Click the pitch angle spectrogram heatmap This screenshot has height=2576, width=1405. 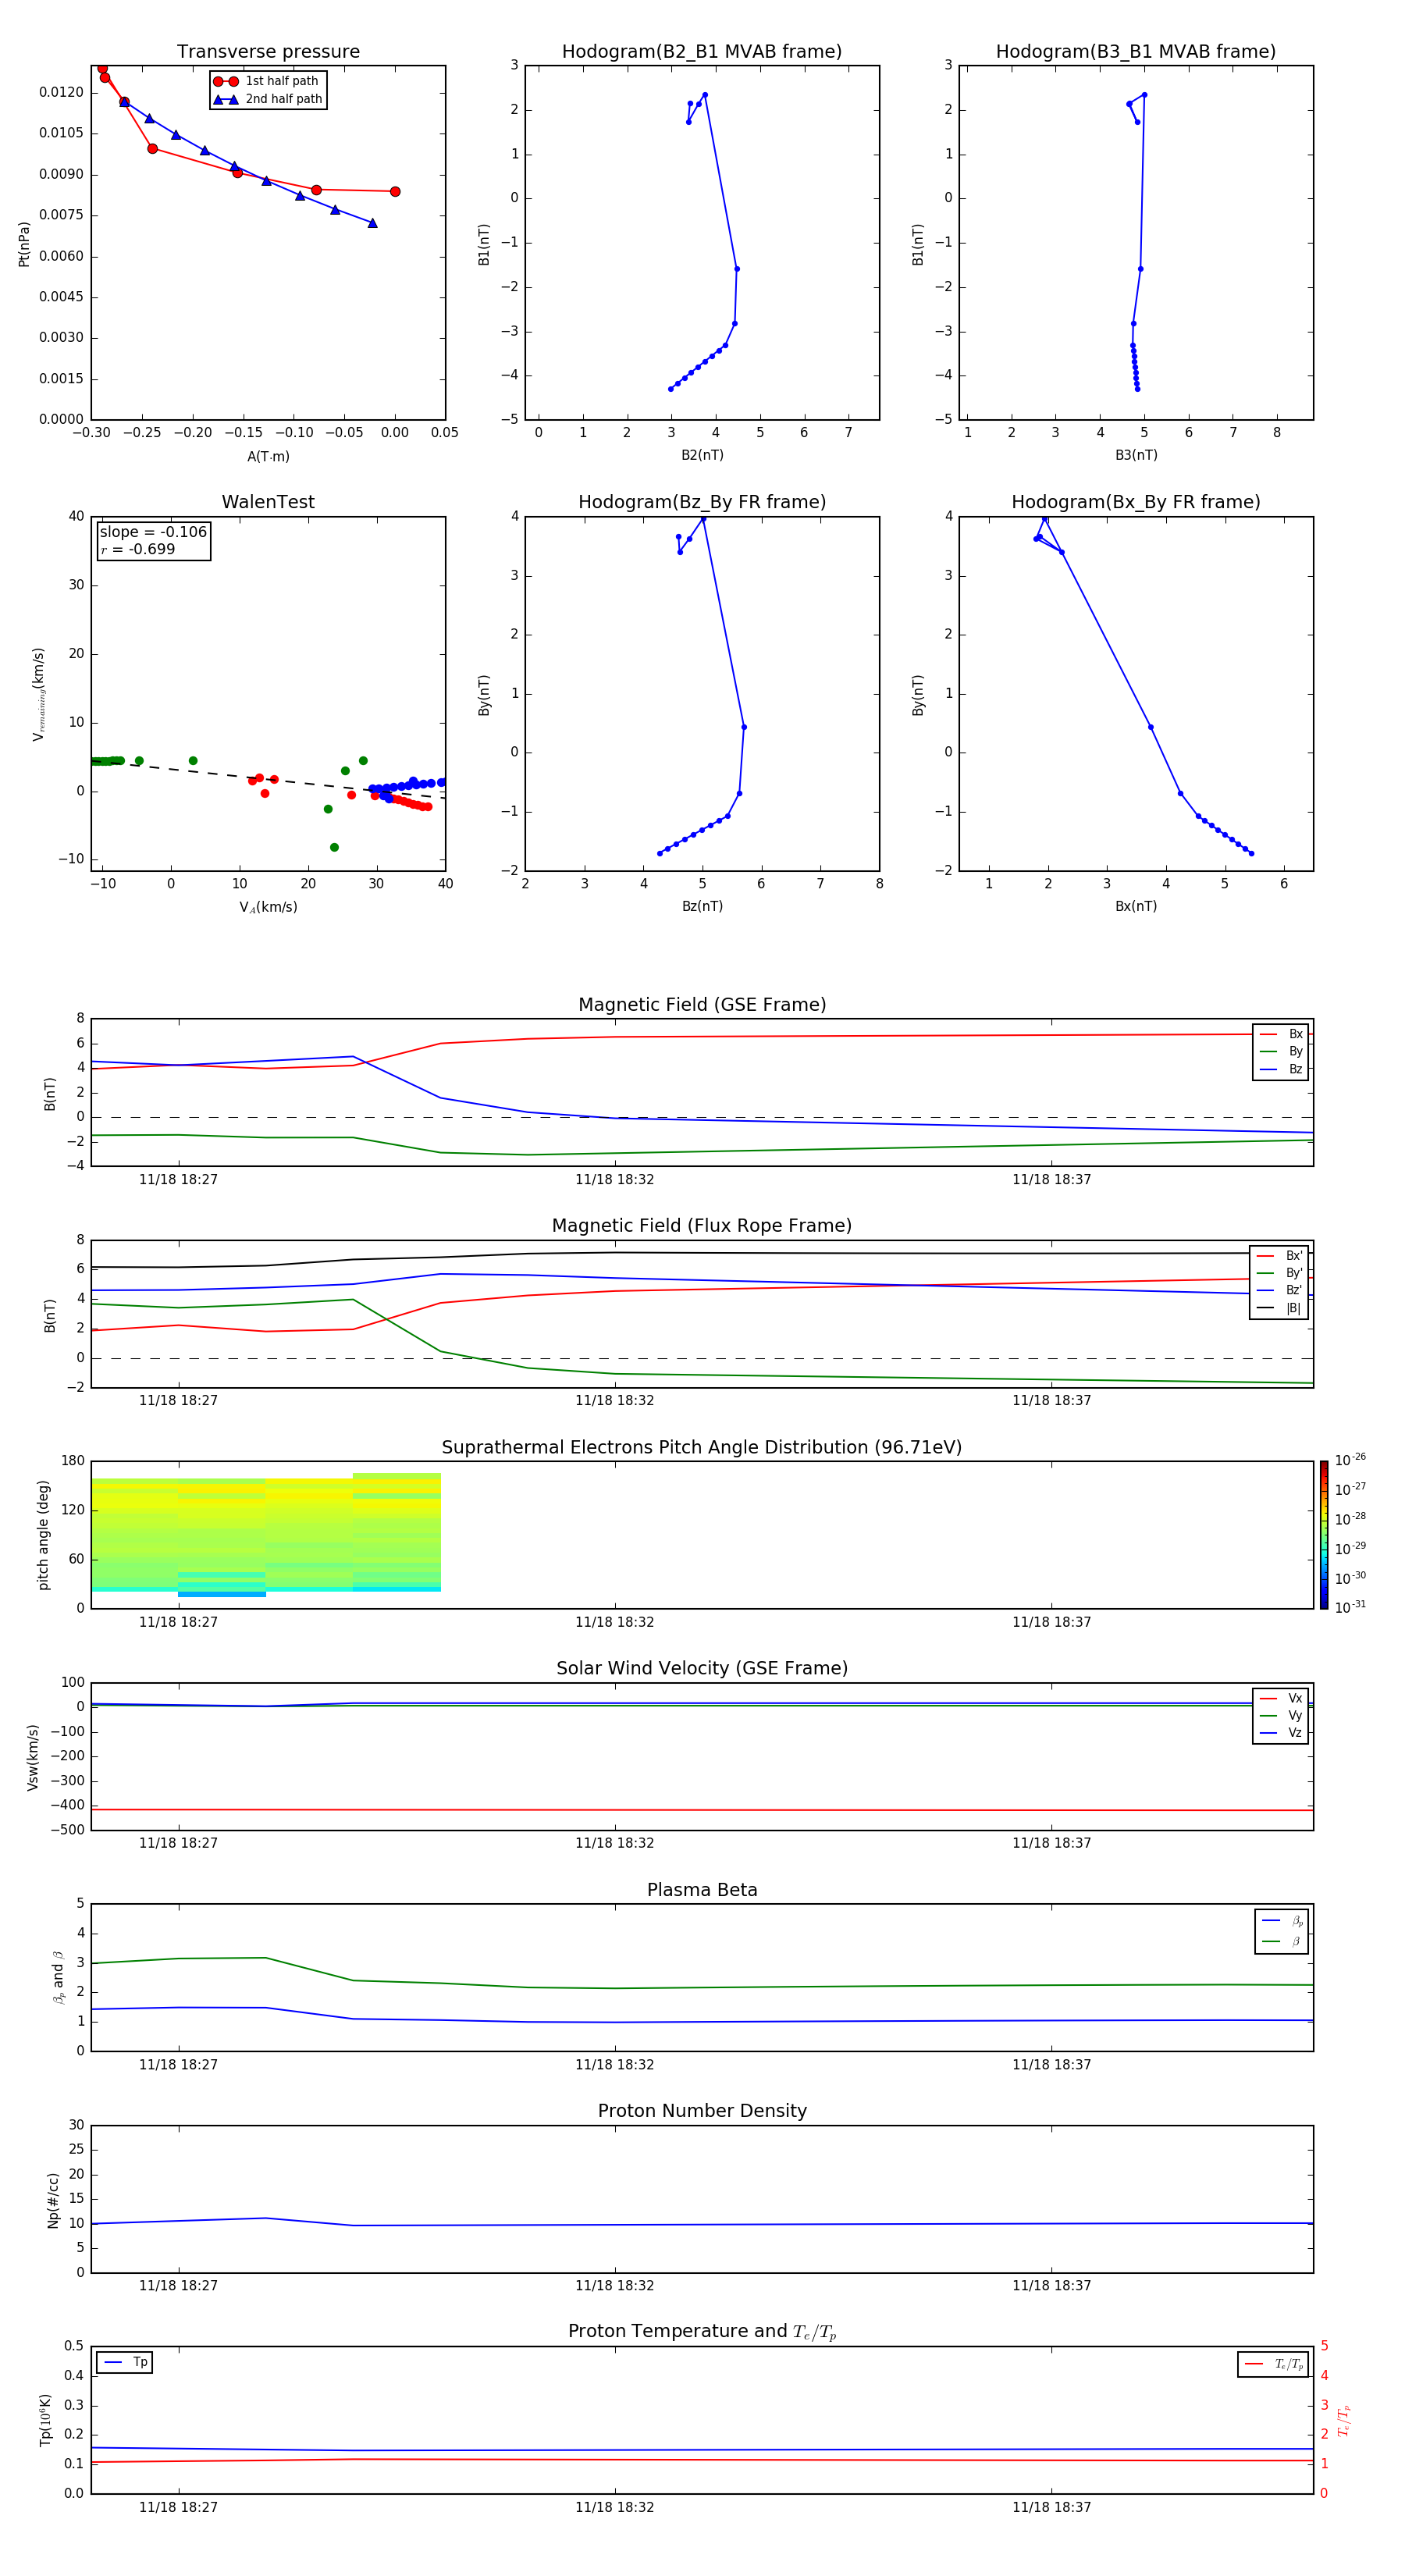(x=266, y=1535)
